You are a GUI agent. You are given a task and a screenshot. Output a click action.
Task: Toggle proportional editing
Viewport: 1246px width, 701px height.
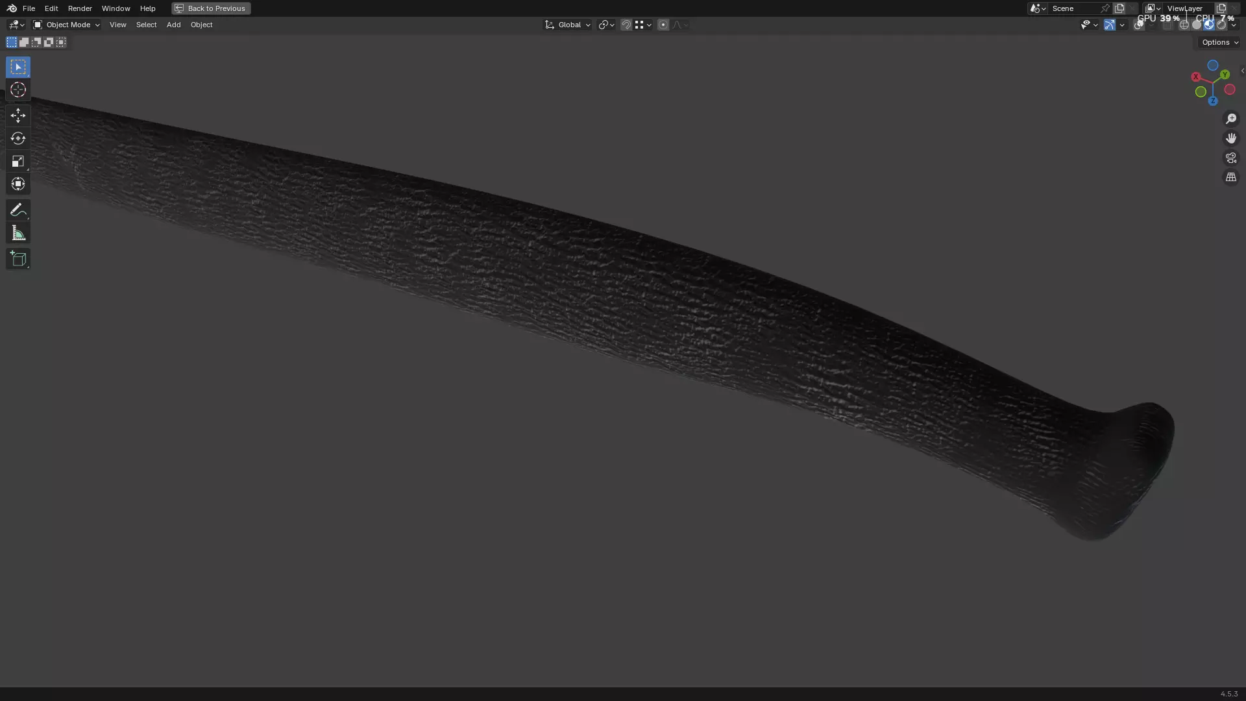(x=663, y=25)
